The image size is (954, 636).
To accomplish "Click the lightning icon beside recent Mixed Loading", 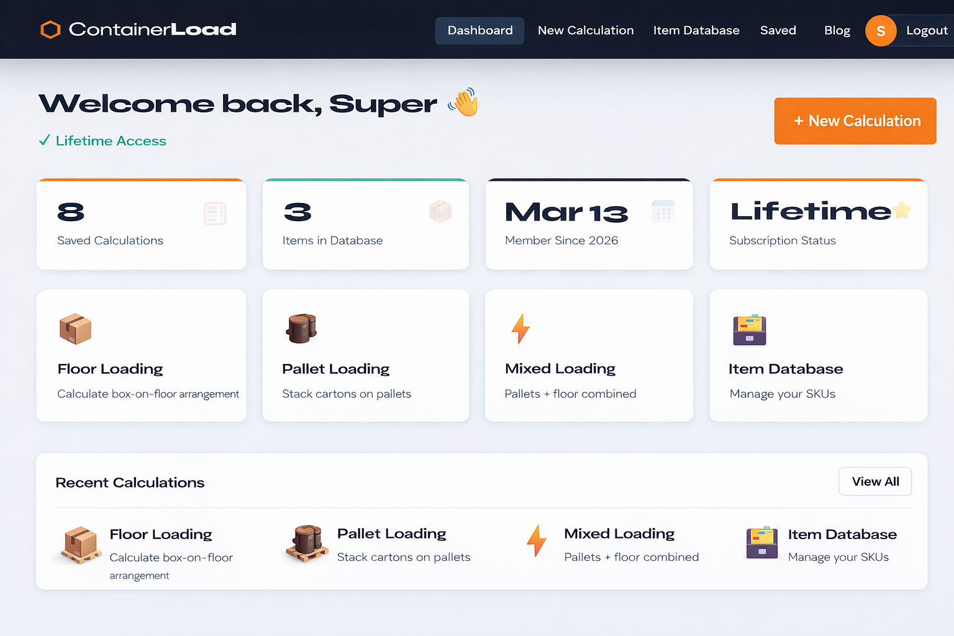I will 536,542.
